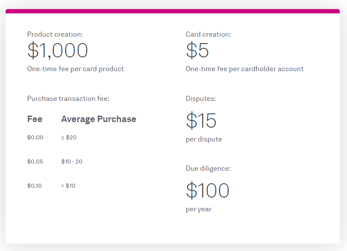Select the $5 card creation price
This screenshot has height=251, width=347.
(198, 50)
